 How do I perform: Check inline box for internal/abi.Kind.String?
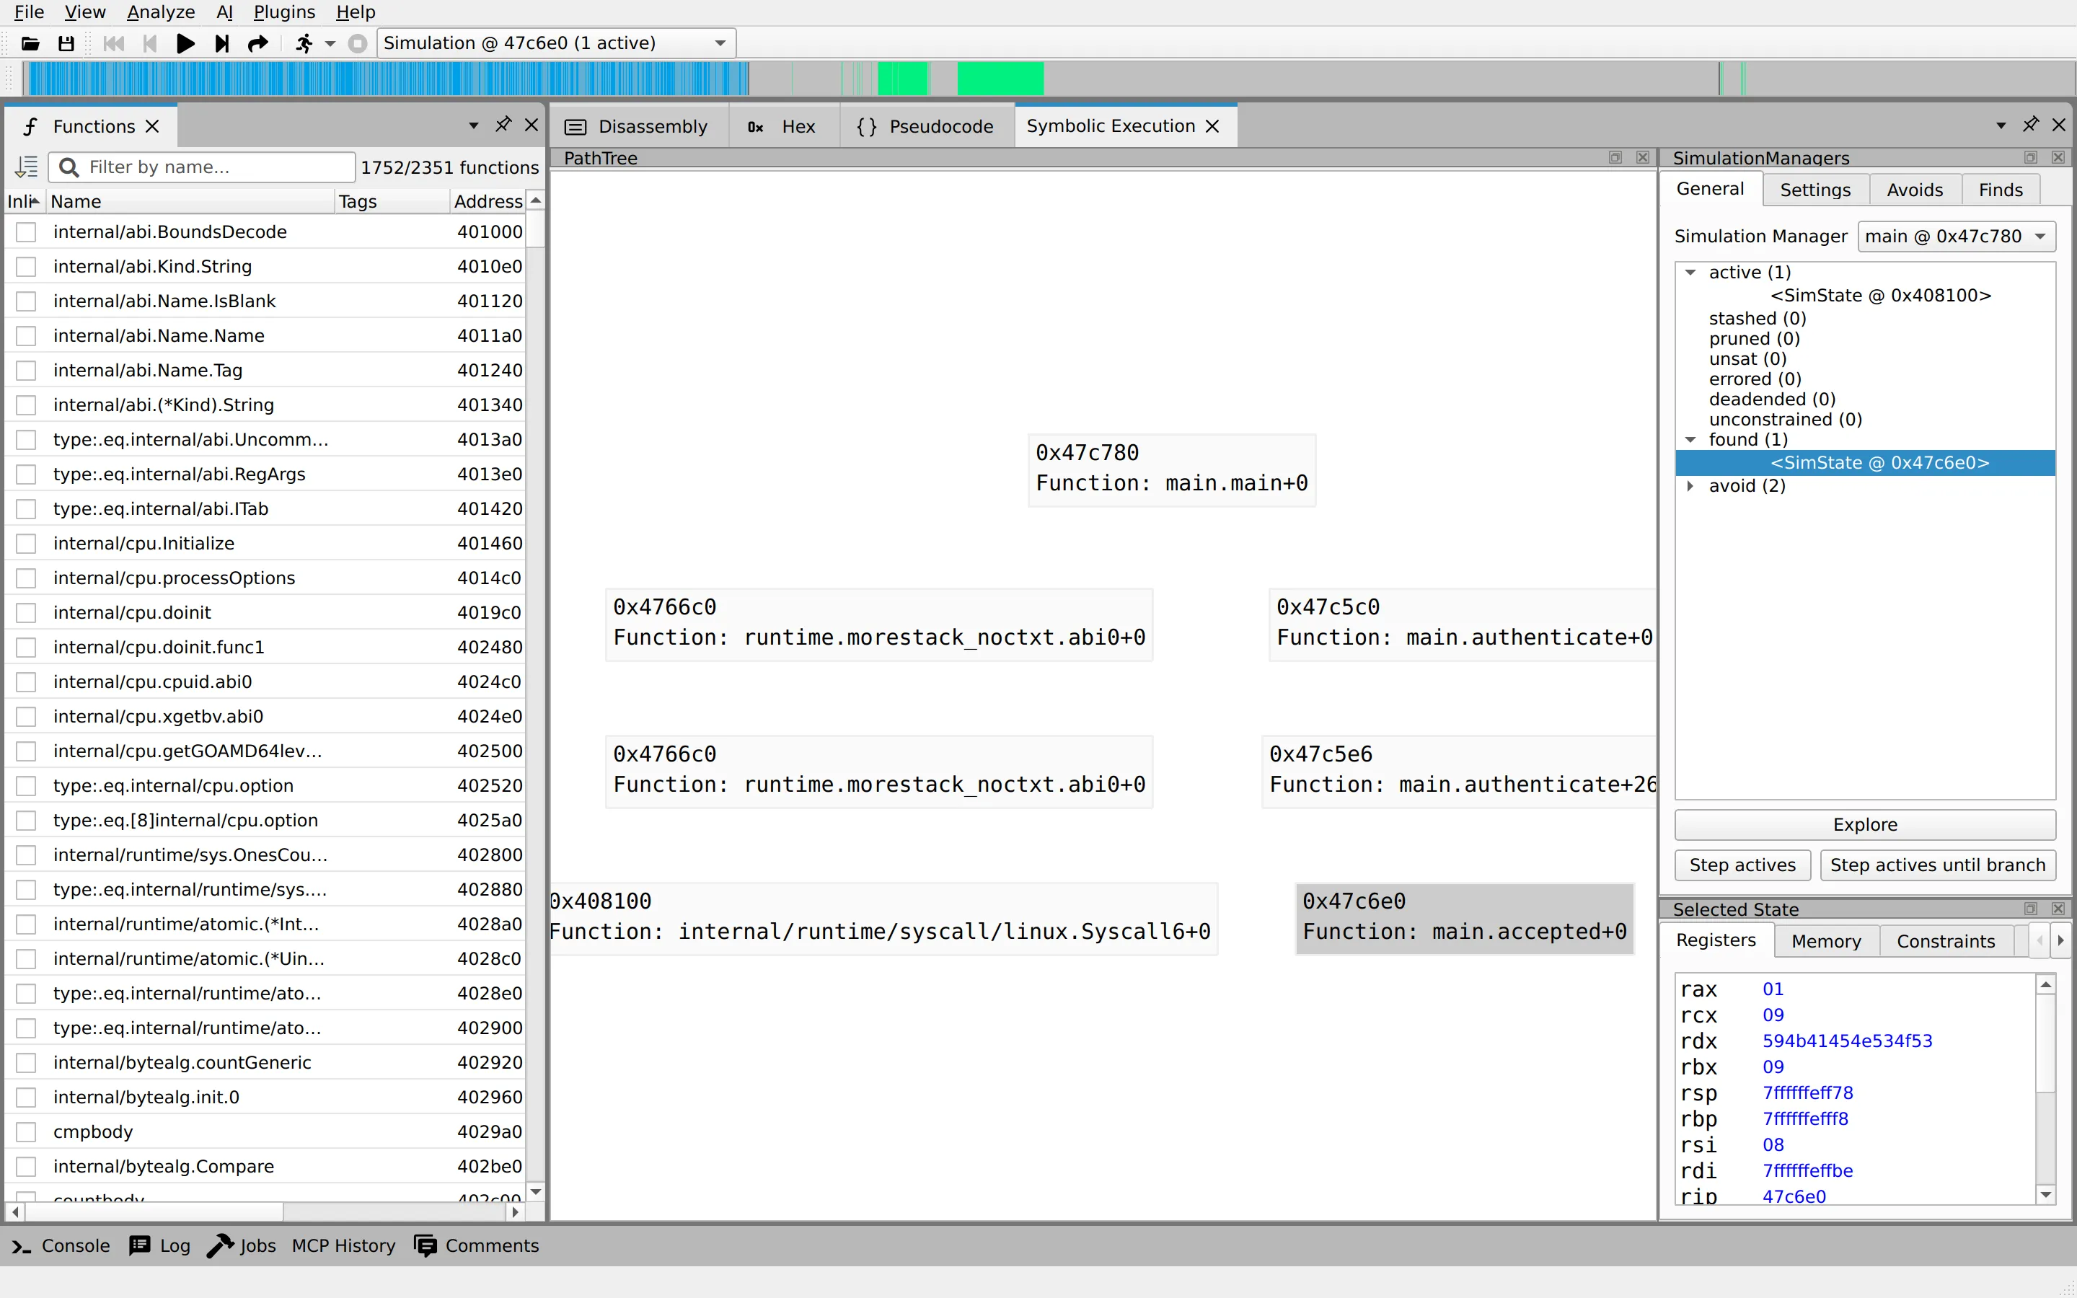pyautogui.click(x=27, y=266)
